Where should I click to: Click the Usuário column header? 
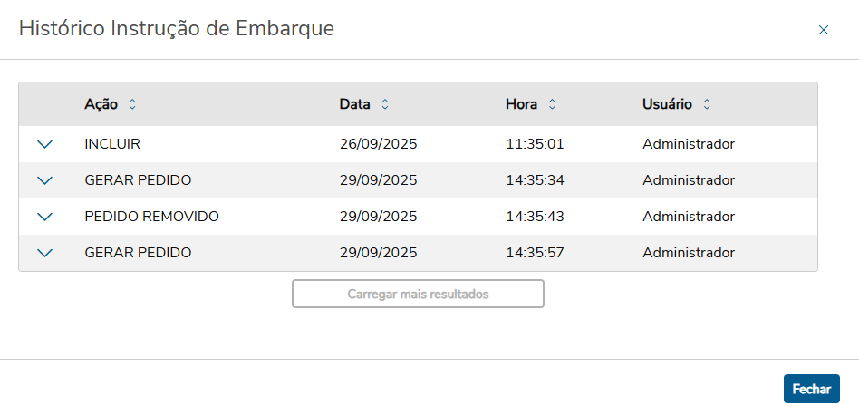click(x=667, y=104)
